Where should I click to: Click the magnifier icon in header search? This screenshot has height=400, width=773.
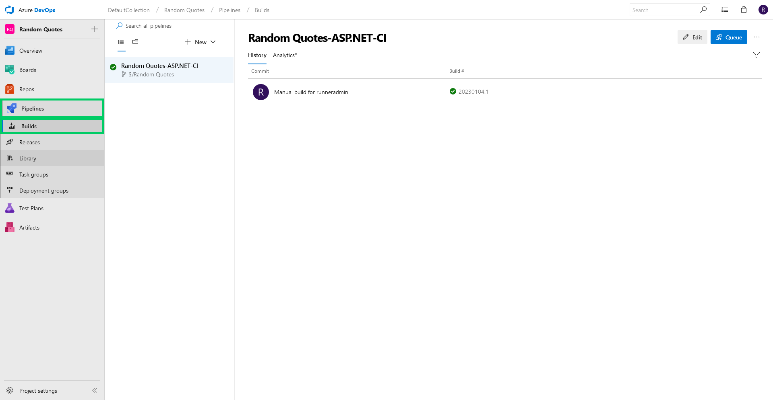(703, 10)
